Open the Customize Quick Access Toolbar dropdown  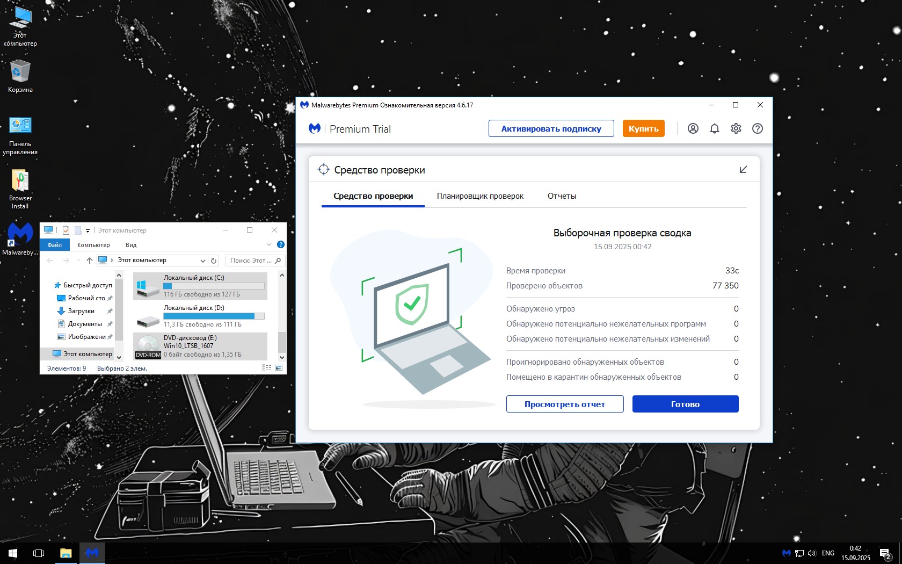pos(88,231)
